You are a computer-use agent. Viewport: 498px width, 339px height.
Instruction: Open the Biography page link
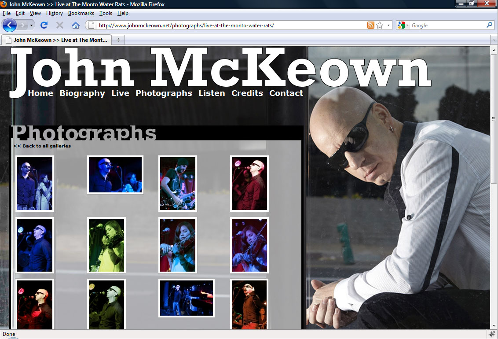coord(82,93)
